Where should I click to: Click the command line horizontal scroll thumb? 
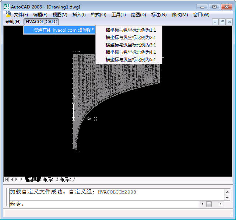(x=209, y=204)
